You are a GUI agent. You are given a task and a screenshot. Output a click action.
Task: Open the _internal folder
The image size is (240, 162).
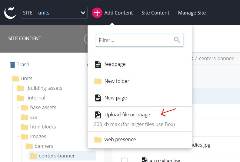pyautogui.click(x=35, y=98)
